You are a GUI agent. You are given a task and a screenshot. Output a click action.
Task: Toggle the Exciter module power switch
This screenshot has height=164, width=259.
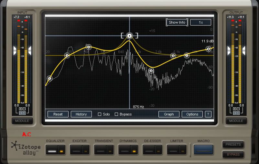85,150
